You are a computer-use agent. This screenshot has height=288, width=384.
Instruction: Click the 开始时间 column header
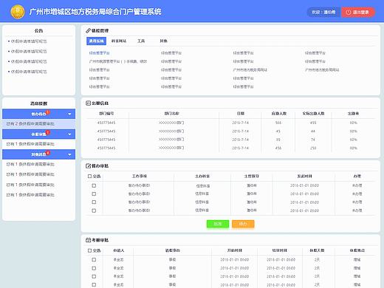(235, 250)
